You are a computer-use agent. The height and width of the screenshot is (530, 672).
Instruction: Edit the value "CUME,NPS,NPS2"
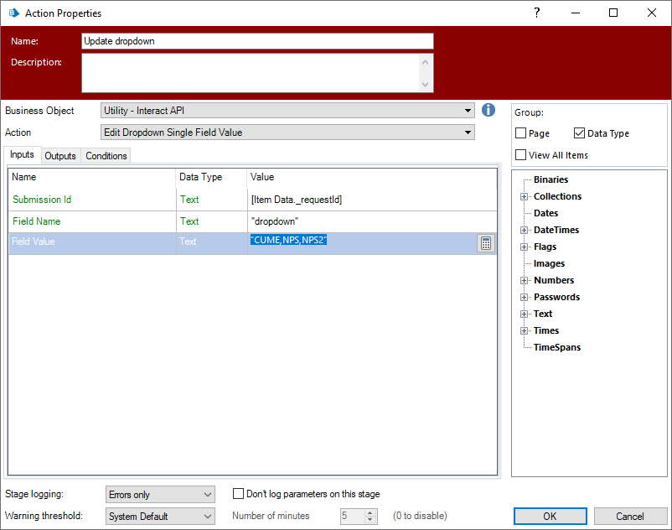(x=288, y=240)
